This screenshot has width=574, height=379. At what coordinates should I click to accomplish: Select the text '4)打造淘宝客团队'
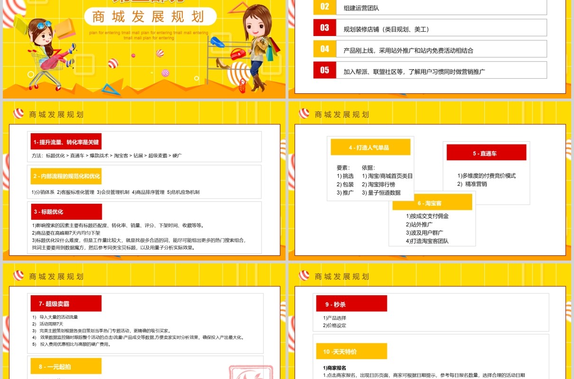click(x=427, y=241)
